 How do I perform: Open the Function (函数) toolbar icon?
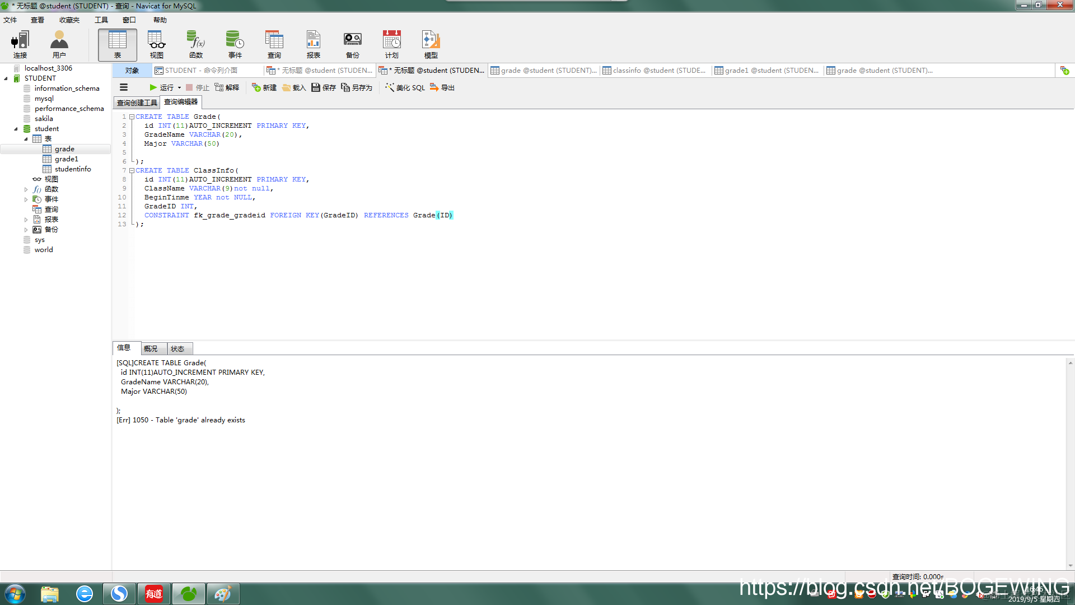(x=195, y=44)
